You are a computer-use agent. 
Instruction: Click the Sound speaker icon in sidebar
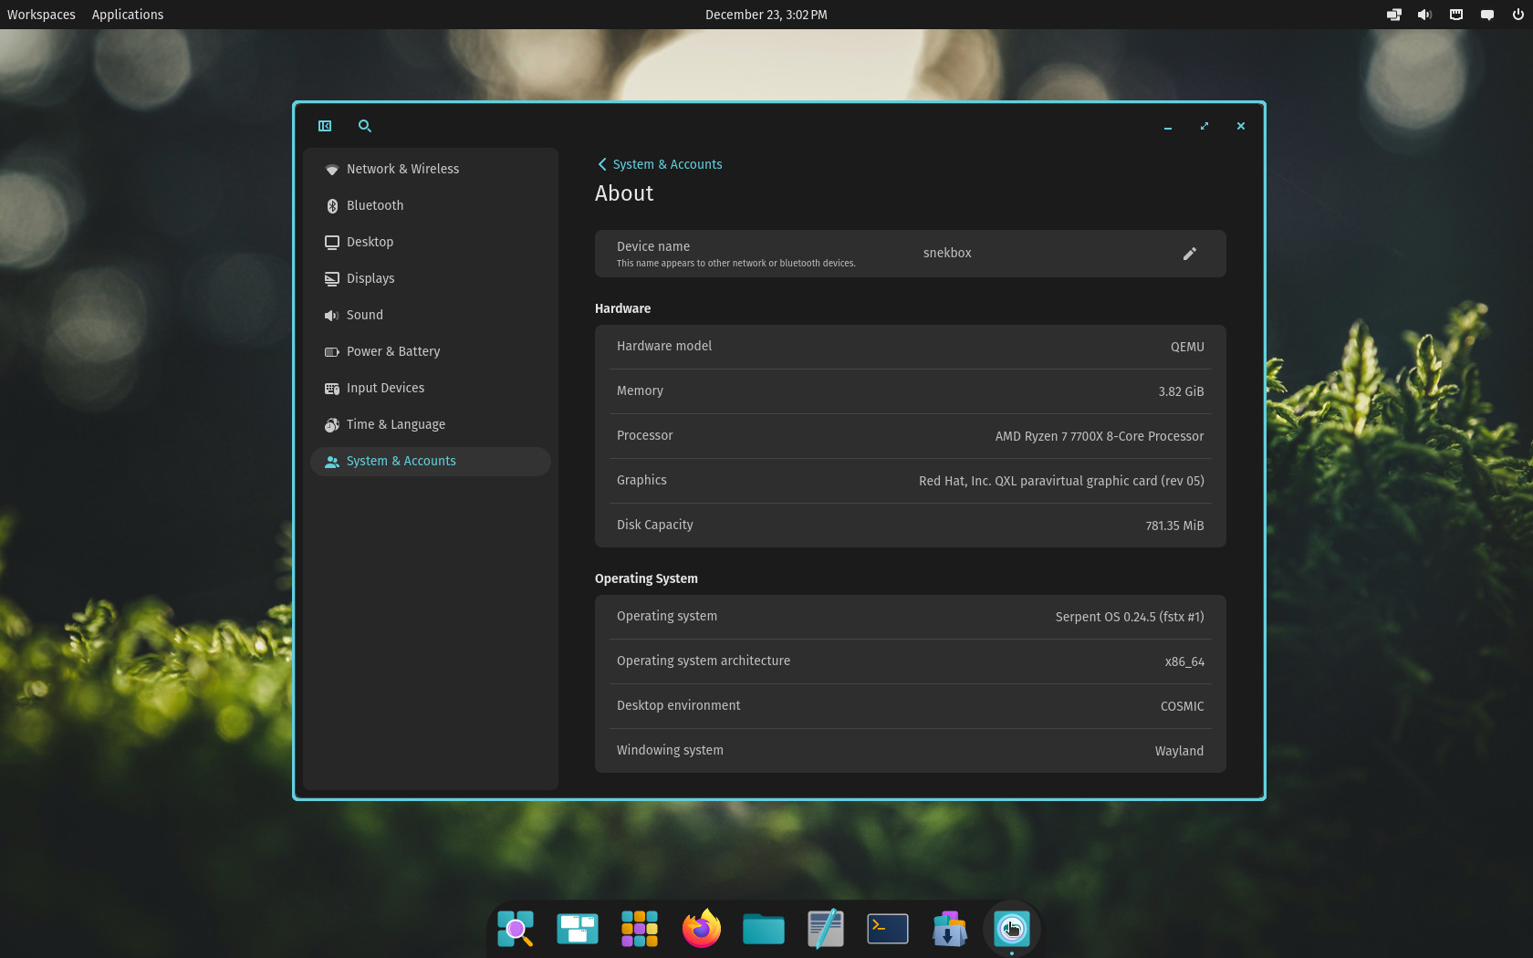tap(332, 316)
